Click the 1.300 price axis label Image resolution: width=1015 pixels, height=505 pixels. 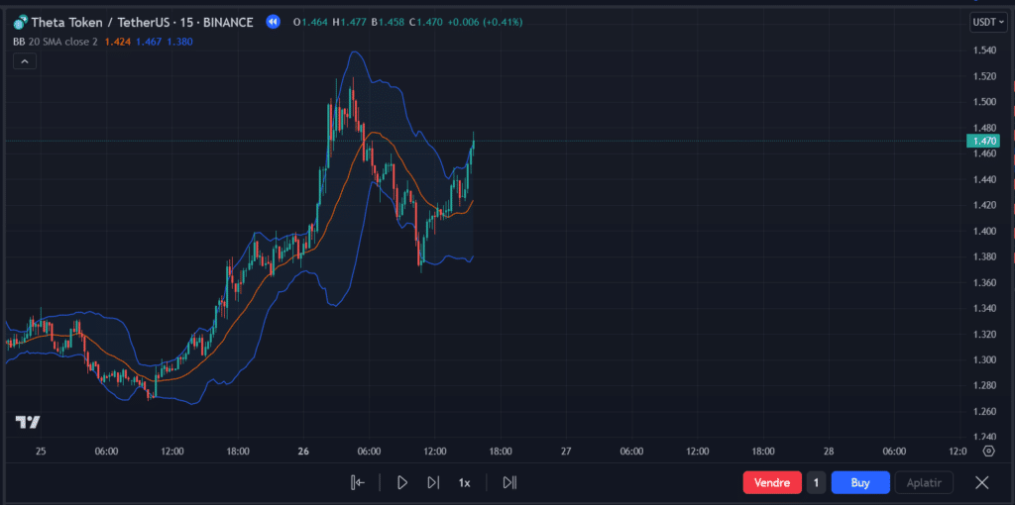click(983, 359)
